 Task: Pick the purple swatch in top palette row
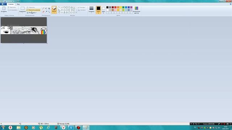pos(131,7)
